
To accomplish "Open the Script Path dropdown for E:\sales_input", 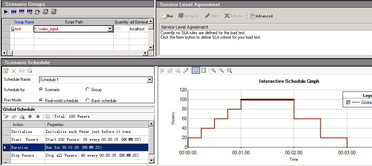I will tap(110, 29).
